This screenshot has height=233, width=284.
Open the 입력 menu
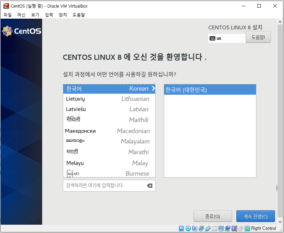tap(49, 15)
